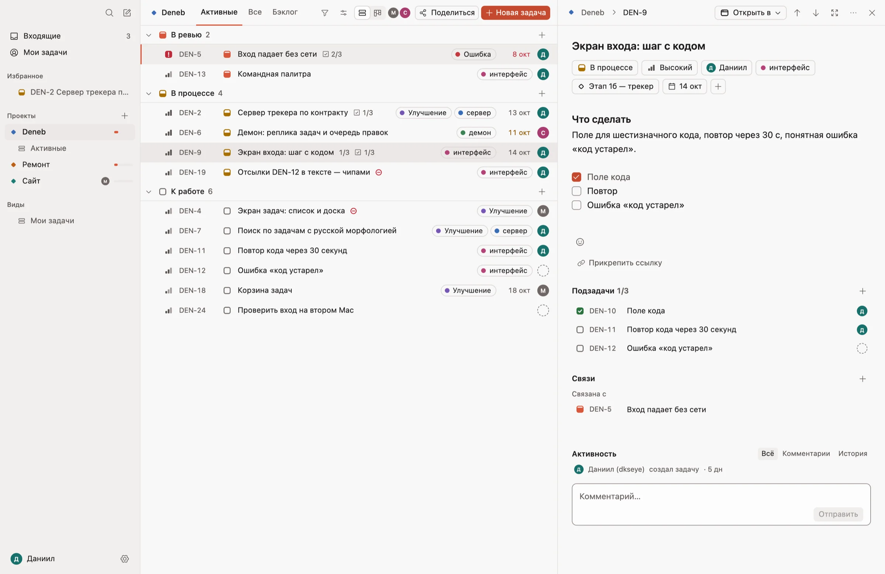Open the three-dot more options menu
Viewport: 885px width, 574px height.
pos(853,13)
